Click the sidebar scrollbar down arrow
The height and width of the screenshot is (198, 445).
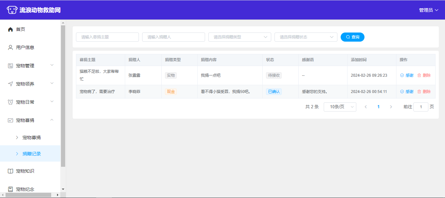coord(63,189)
